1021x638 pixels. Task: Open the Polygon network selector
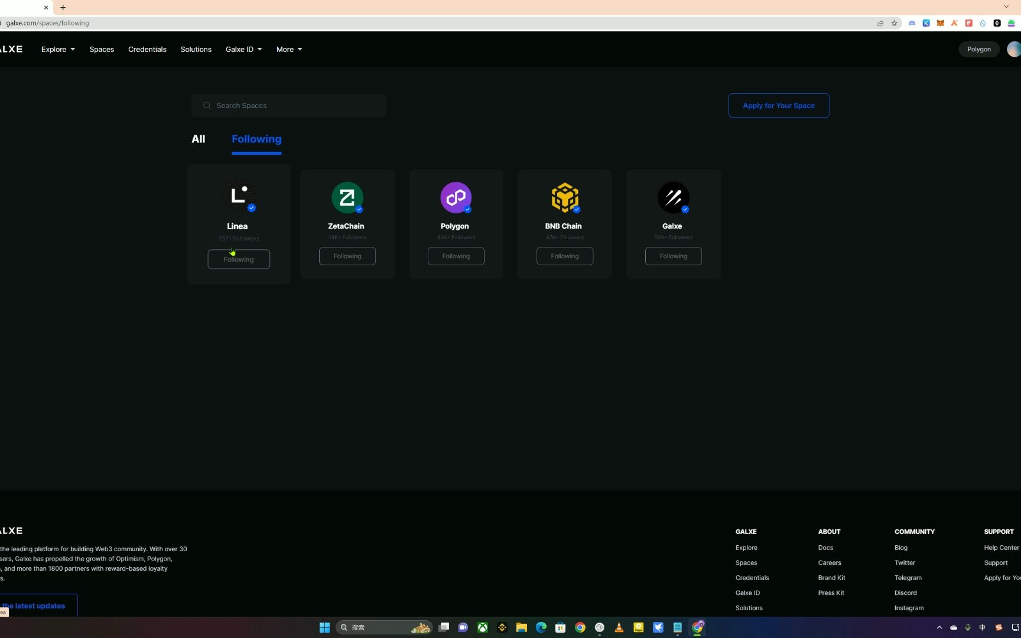[979, 49]
